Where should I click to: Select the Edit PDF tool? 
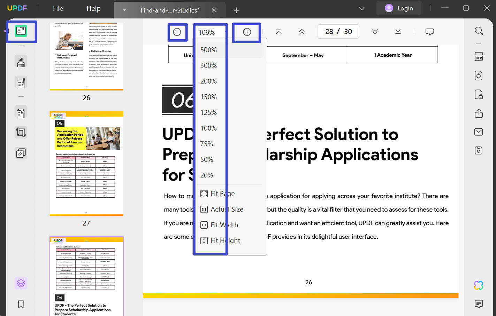(x=21, y=82)
